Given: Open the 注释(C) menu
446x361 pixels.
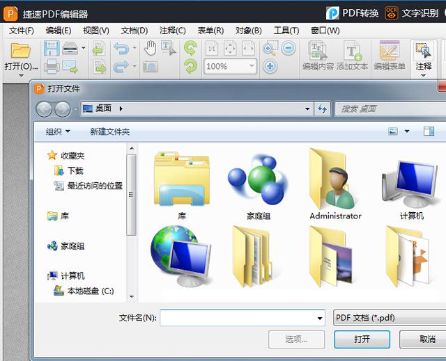Looking at the screenshot, I should (x=173, y=31).
